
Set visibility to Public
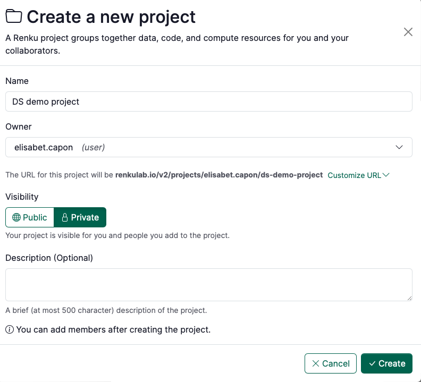30,217
